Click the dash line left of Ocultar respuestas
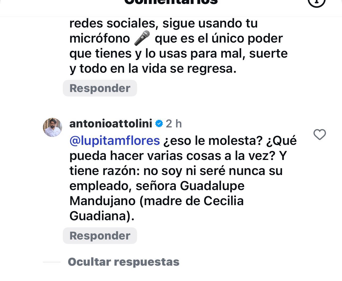 (x=52, y=262)
